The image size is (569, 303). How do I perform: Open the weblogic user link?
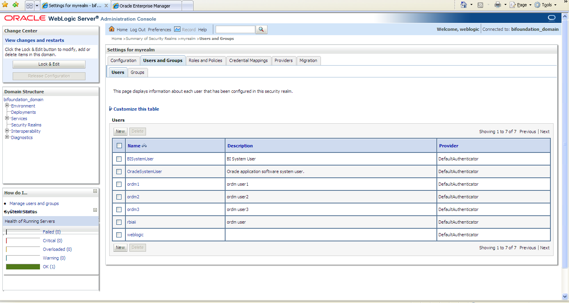tap(135, 235)
